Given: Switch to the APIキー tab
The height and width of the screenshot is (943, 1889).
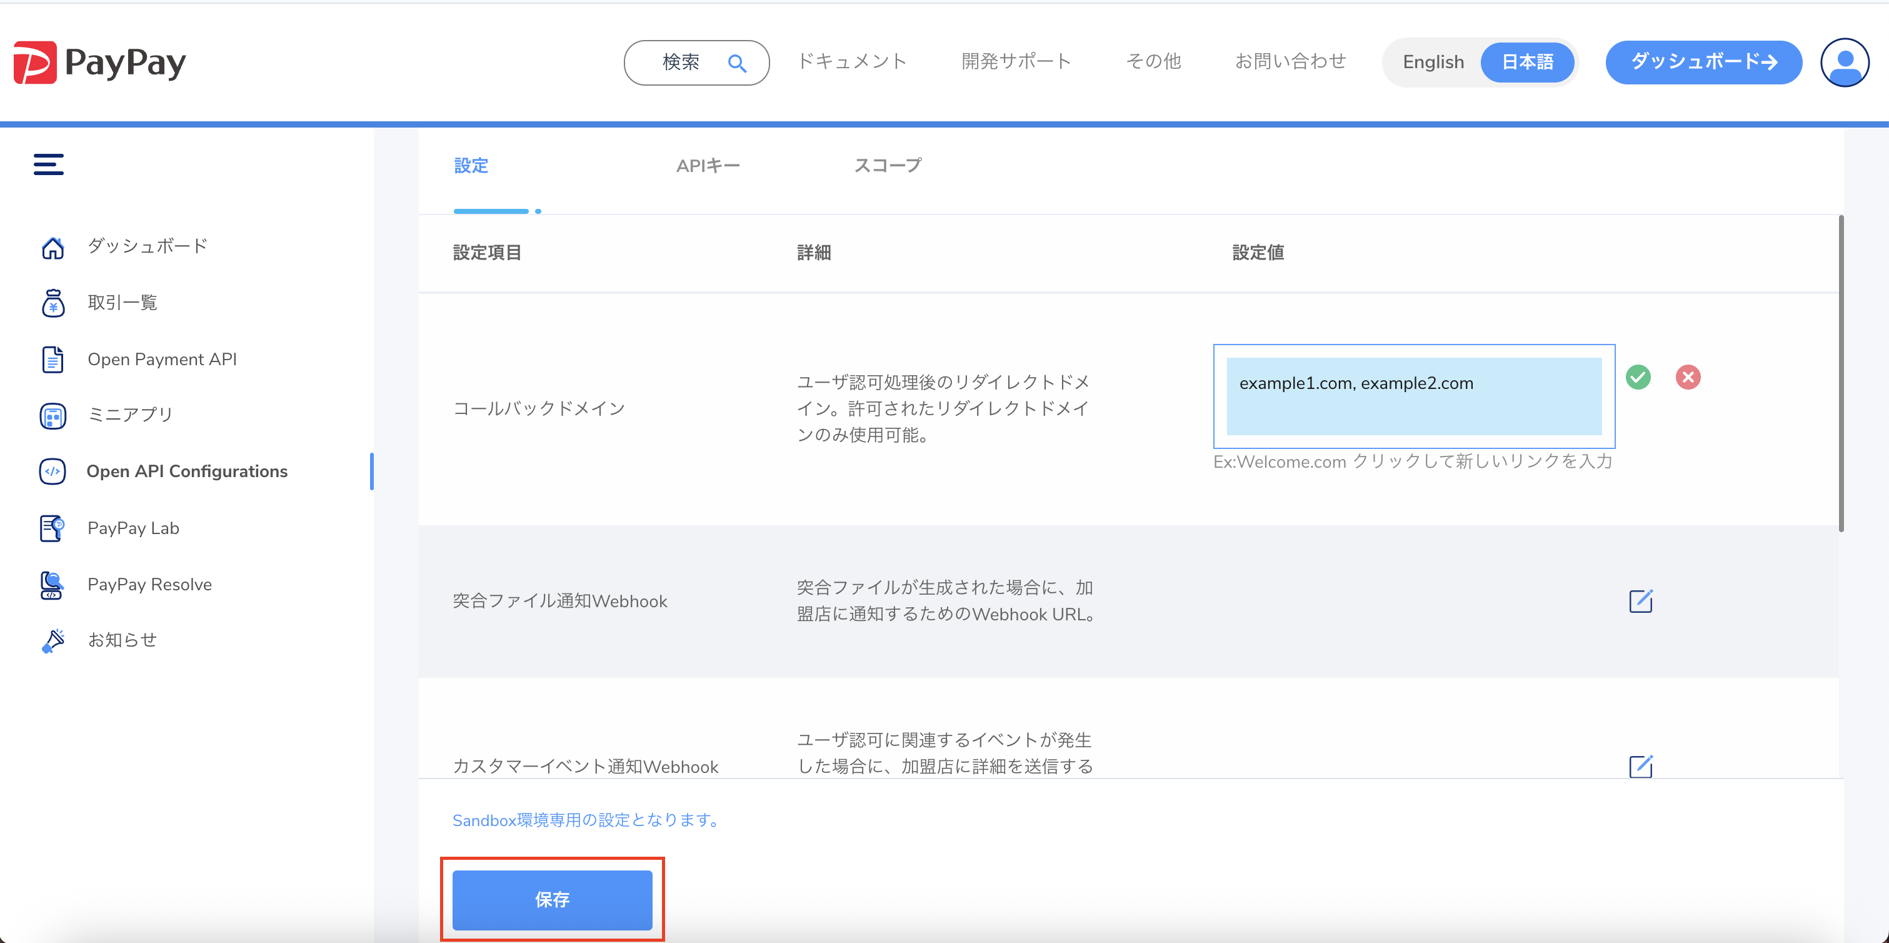Looking at the screenshot, I should coord(708,166).
